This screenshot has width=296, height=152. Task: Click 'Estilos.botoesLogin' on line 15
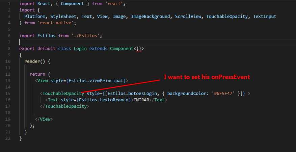[x=132, y=94]
